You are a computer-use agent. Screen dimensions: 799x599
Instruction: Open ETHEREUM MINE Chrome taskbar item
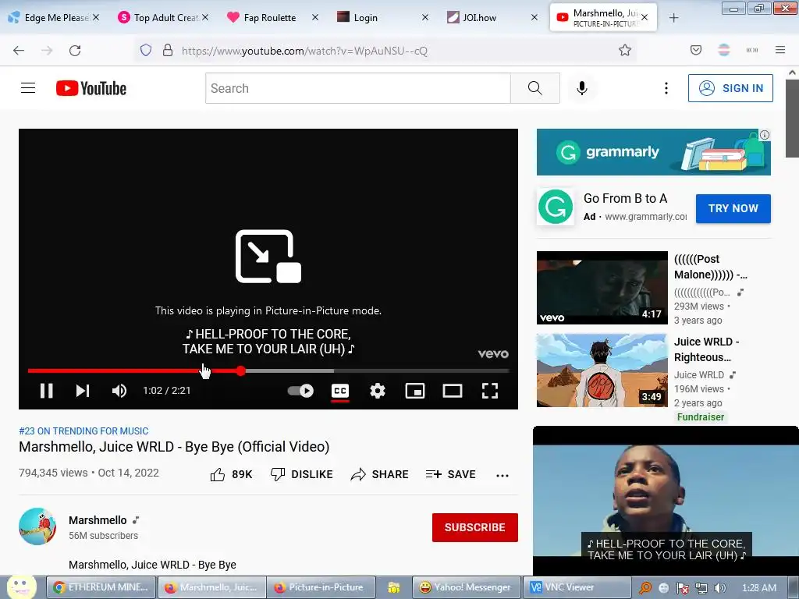pyautogui.click(x=101, y=587)
